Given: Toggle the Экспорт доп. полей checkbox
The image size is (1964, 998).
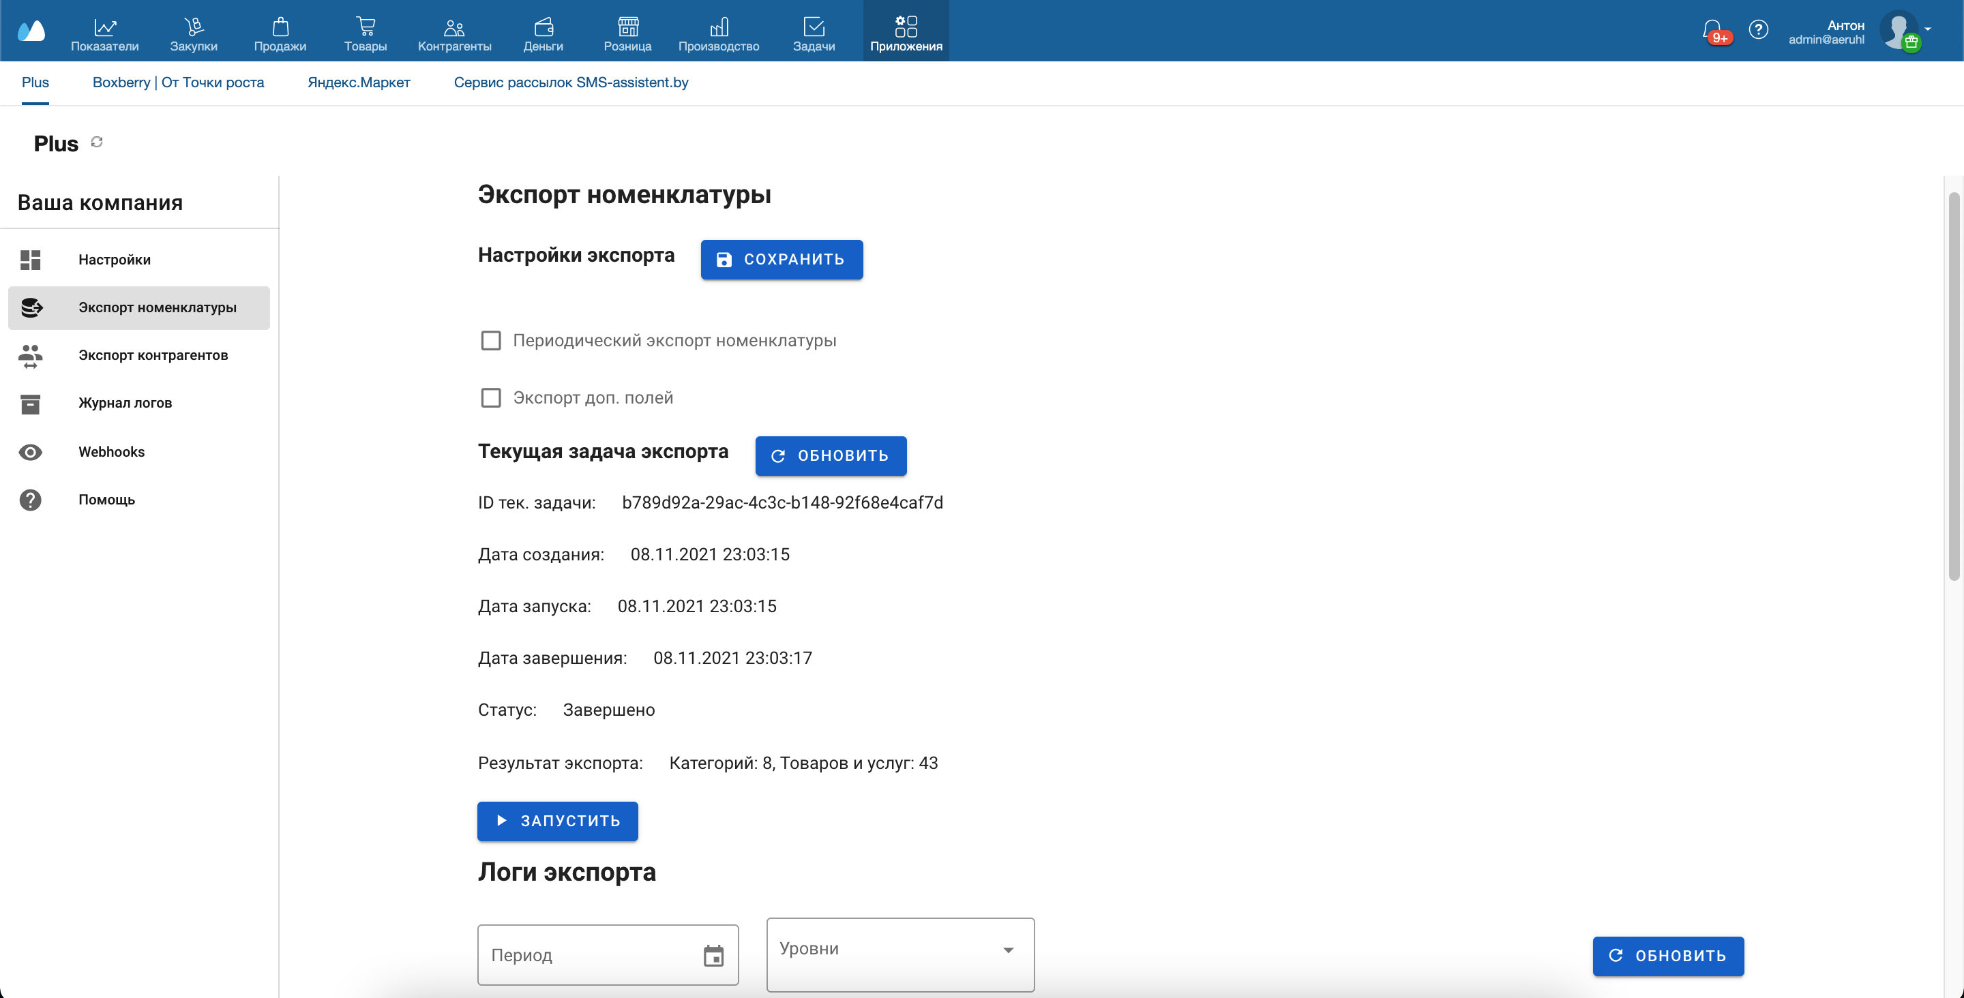Looking at the screenshot, I should (491, 398).
